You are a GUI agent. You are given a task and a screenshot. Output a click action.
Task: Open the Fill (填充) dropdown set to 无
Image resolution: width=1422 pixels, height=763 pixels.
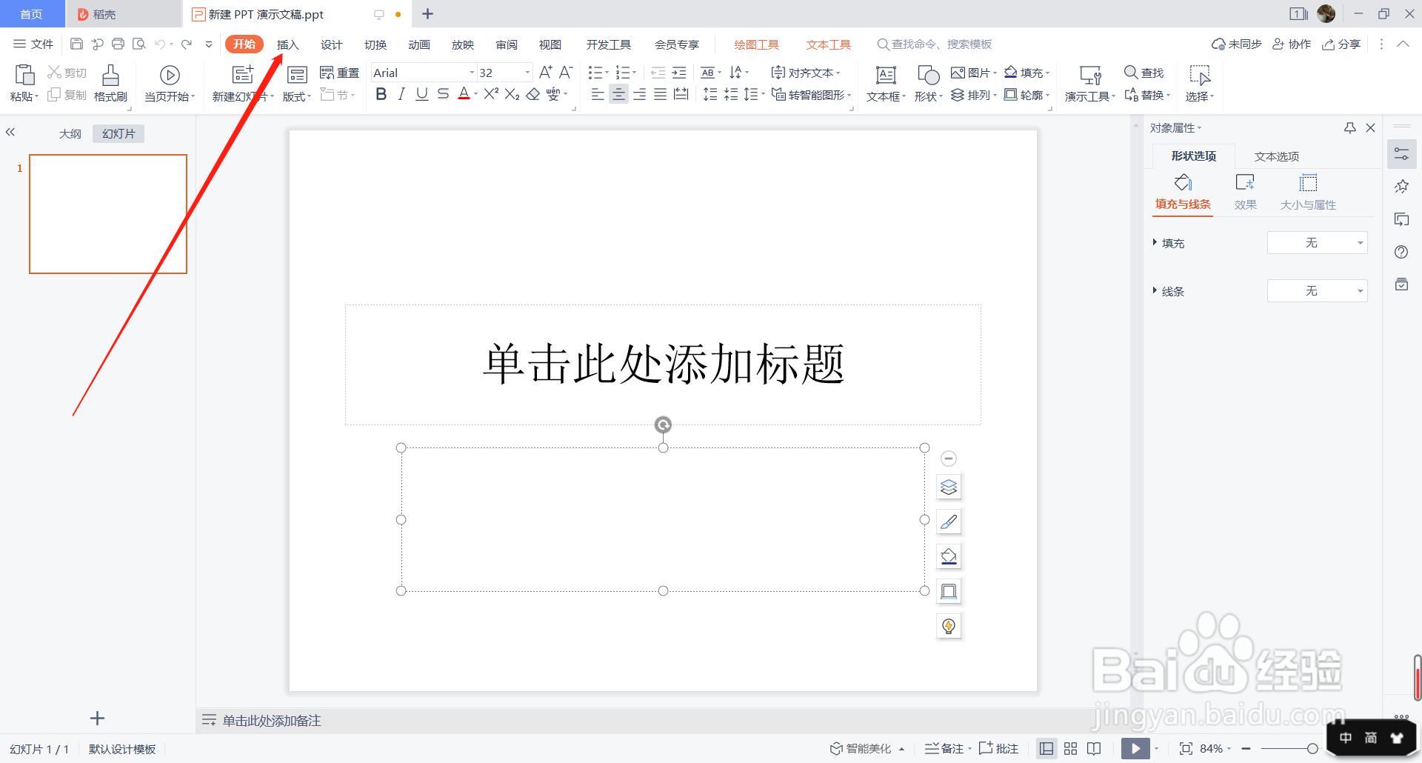point(1317,243)
